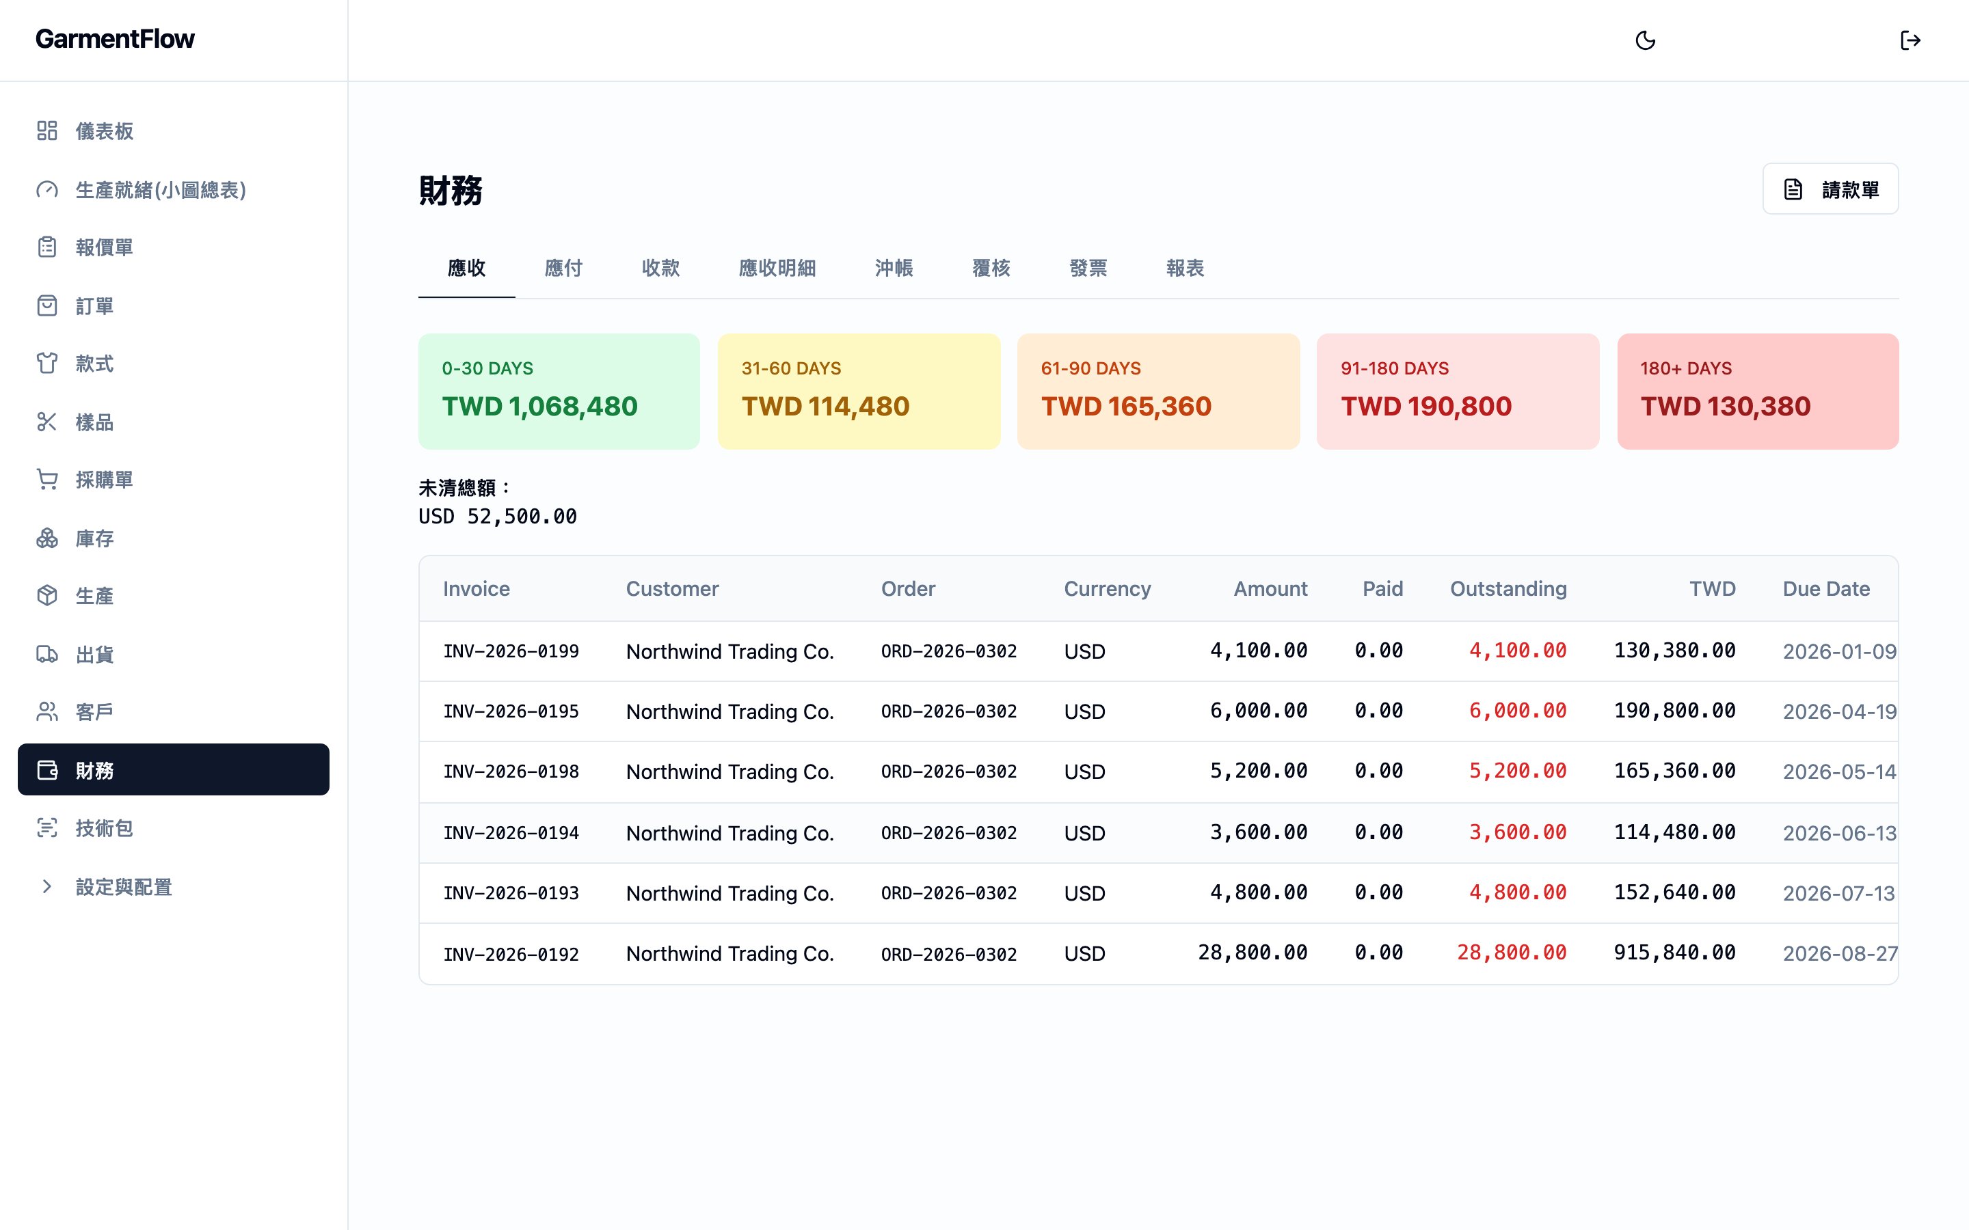1969x1230 pixels.
Task: Switch to the 應收 tab
Action: point(466,269)
